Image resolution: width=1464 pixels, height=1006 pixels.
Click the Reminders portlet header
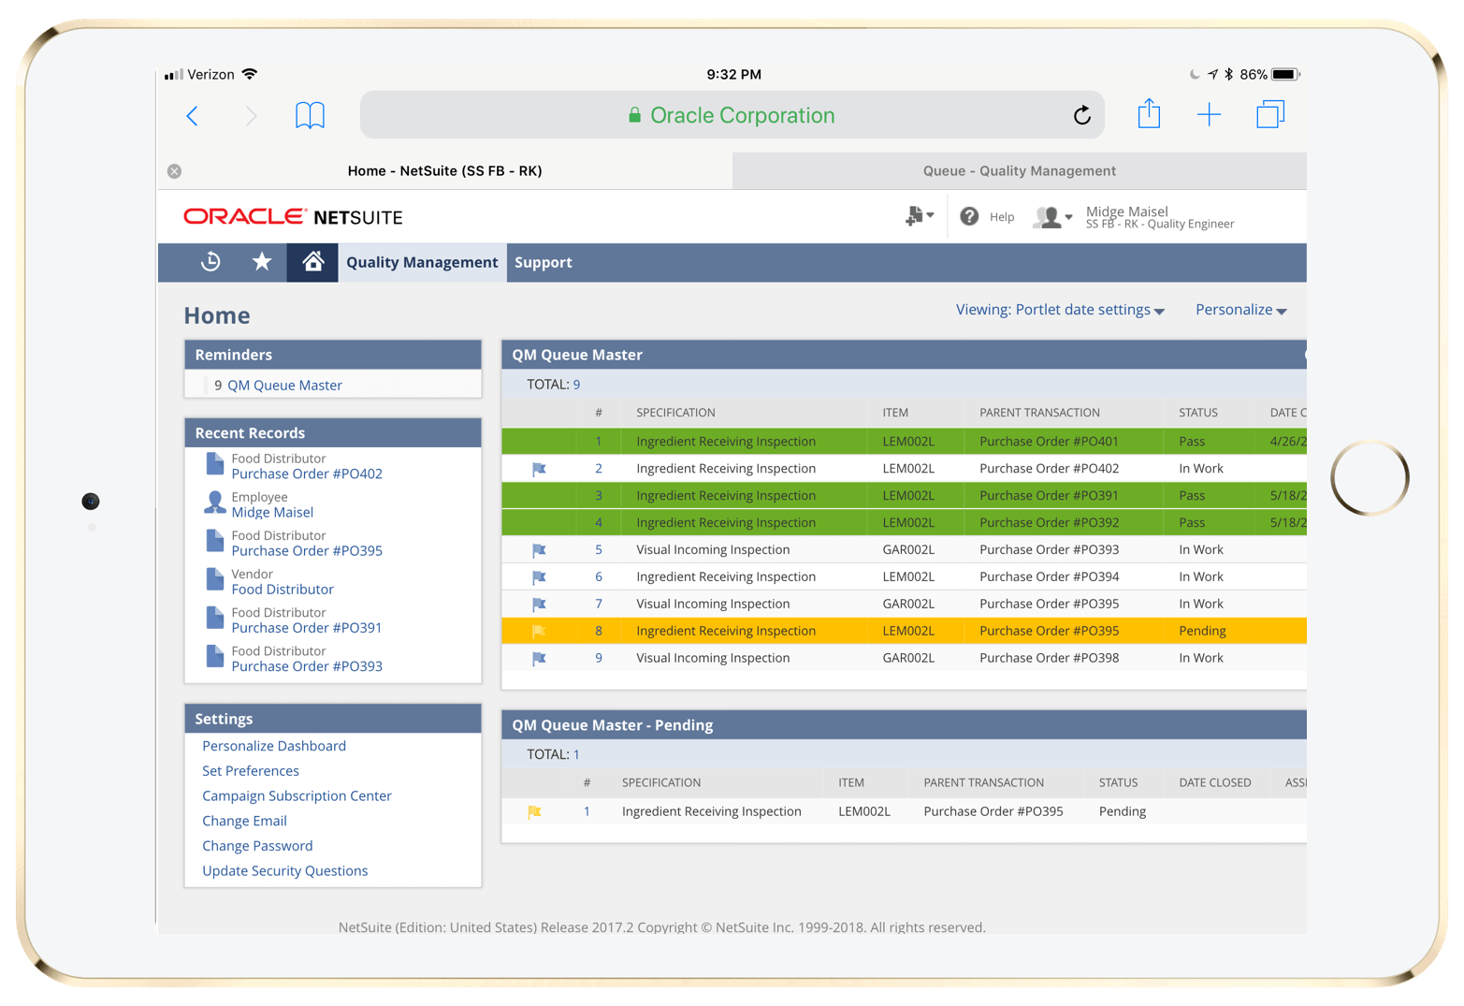pyautogui.click(x=333, y=355)
